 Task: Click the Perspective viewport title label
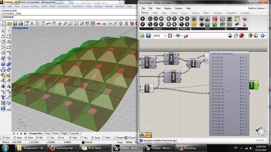point(20,28)
